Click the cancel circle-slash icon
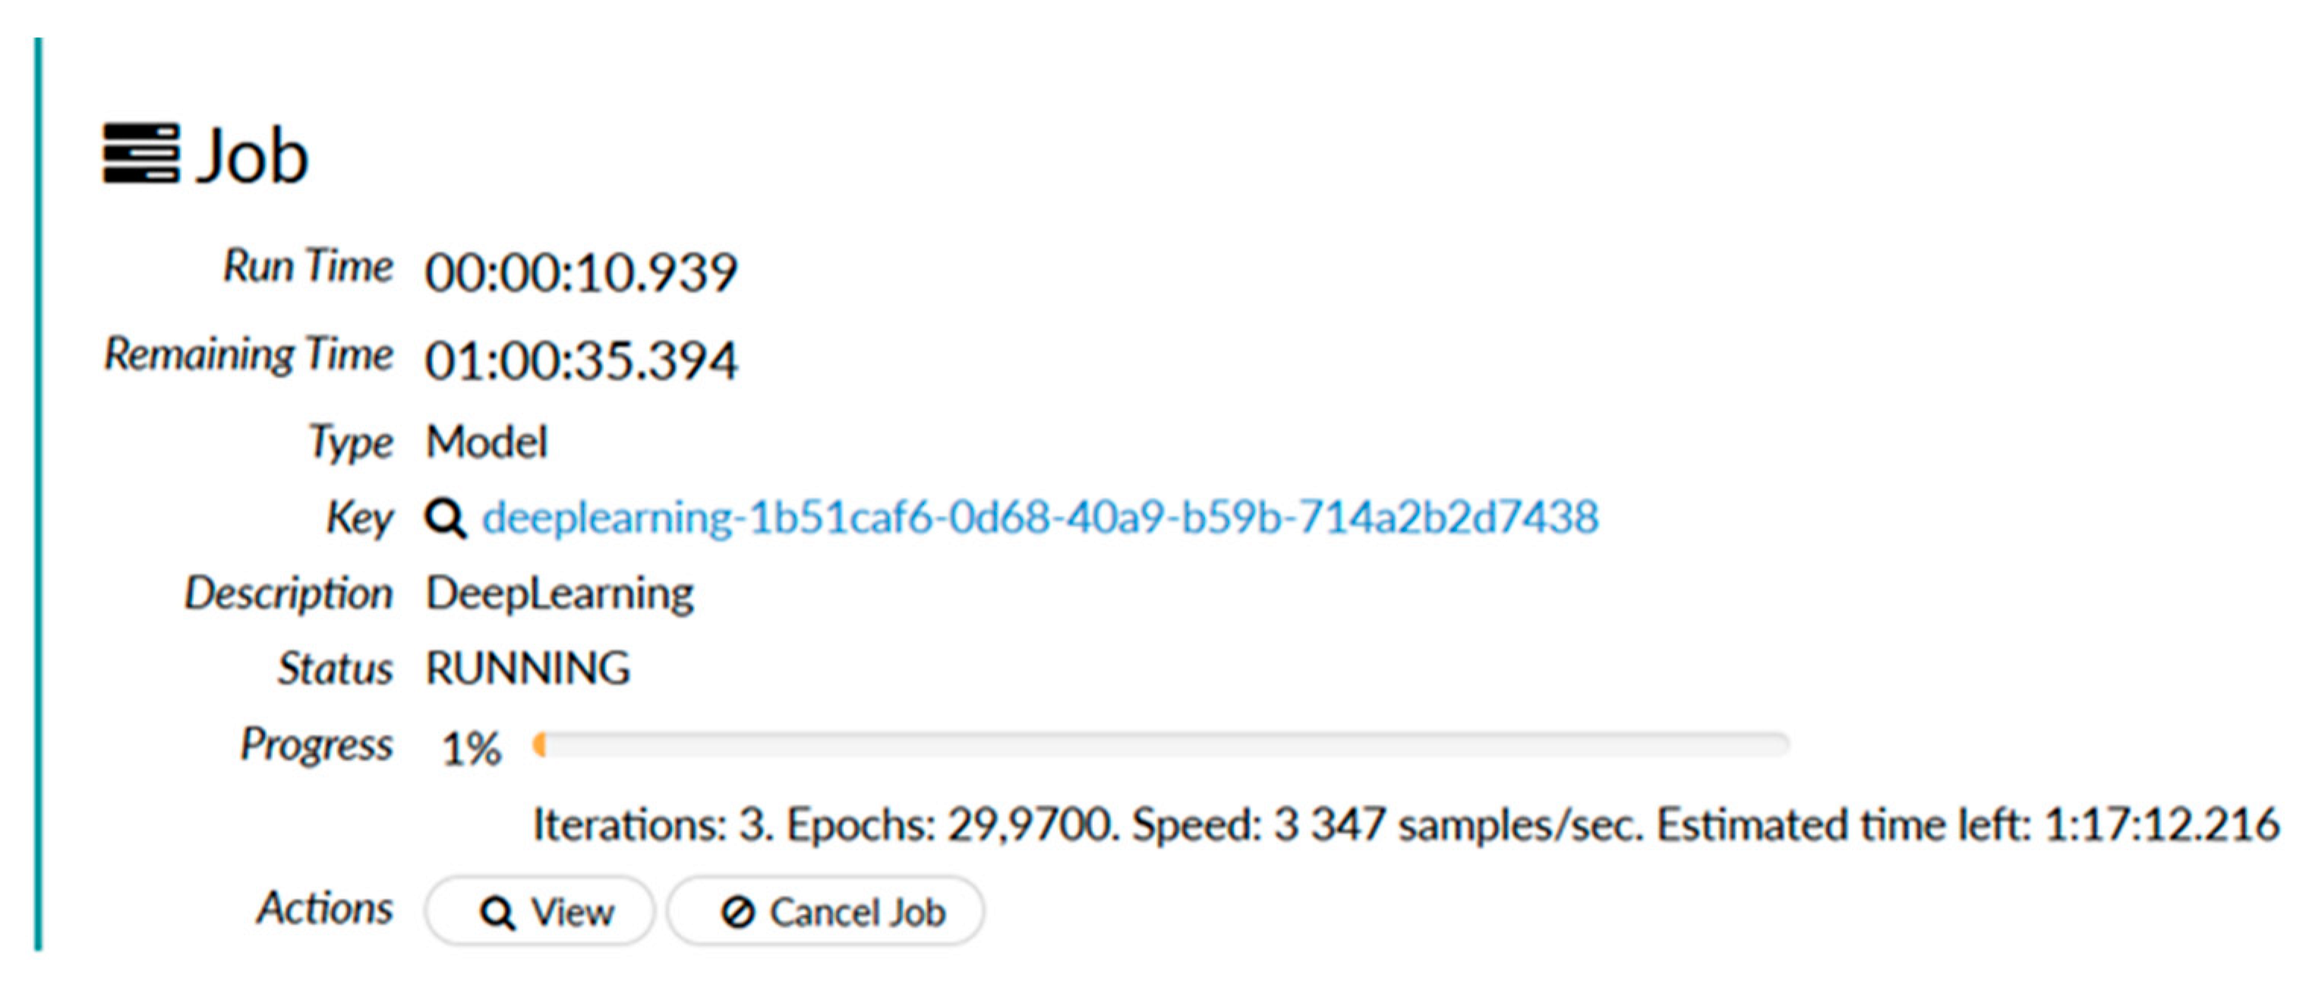 [x=738, y=913]
